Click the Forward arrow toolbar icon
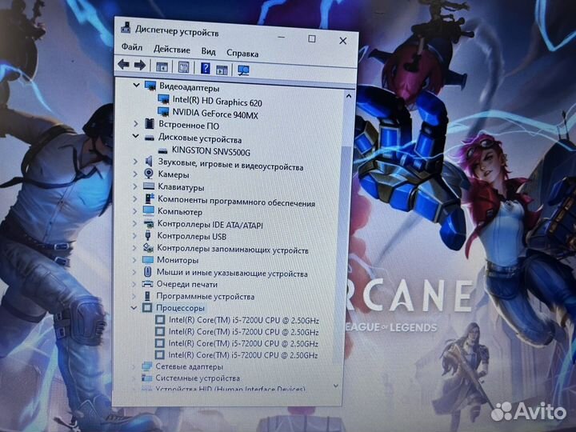 (140, 66)
